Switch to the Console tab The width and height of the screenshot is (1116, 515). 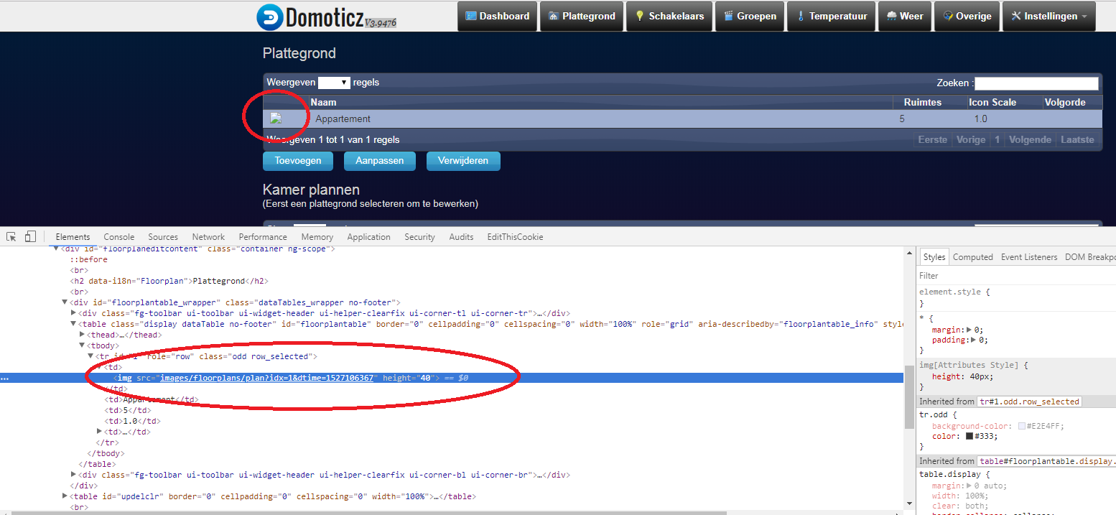click(x=118, y=236)
